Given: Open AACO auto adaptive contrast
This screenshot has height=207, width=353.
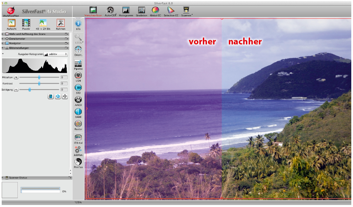Looking at the screenshot, I should 78,101.
